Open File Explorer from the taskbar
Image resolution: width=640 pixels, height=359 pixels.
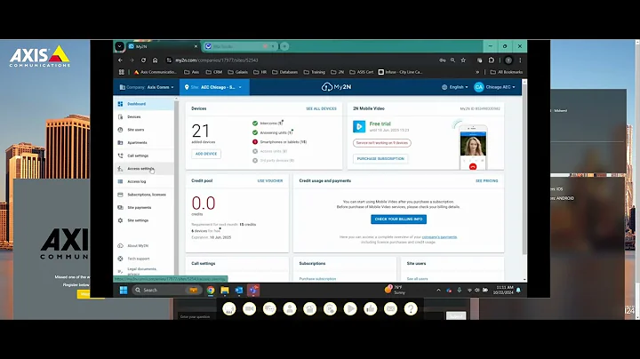(x=225, y=290)
